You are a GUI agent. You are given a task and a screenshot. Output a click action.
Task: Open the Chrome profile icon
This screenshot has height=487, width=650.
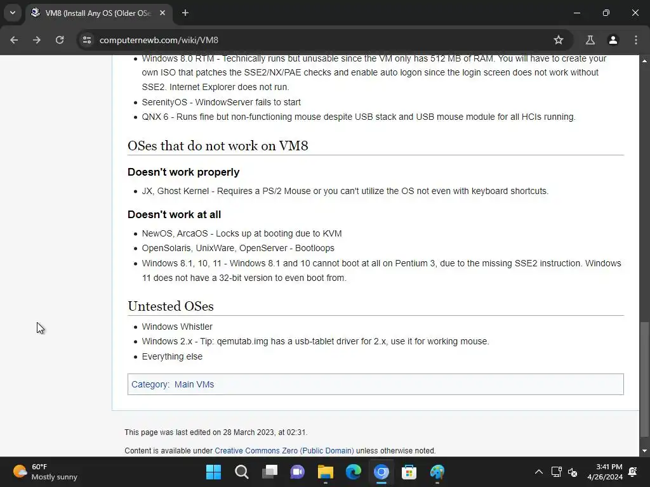tap(613, 40)
